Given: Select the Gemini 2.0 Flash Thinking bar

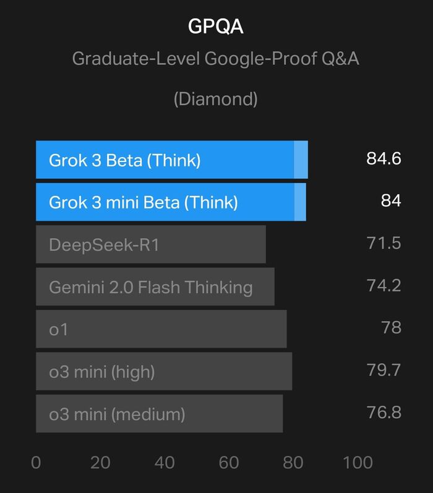Looking at the screenshot, I should pos(155,286).
